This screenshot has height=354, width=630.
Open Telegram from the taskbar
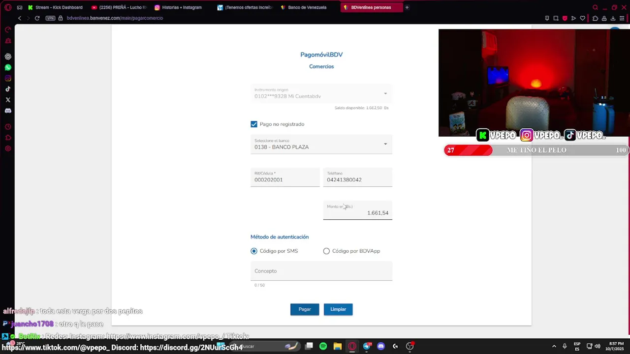pyautogui.click(x=366, y=346)
